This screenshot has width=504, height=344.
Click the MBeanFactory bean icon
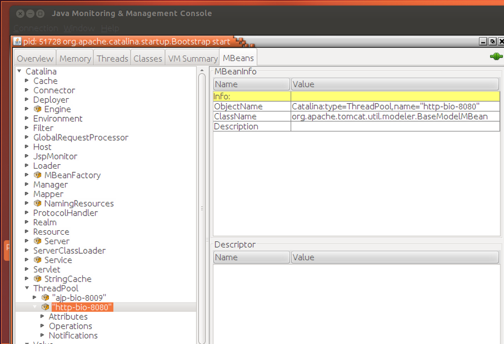point(37,175)
